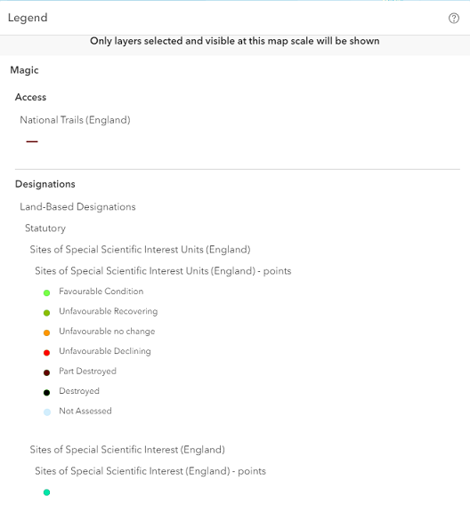Click the Statutory subgroup label

[x=45, y=228]
